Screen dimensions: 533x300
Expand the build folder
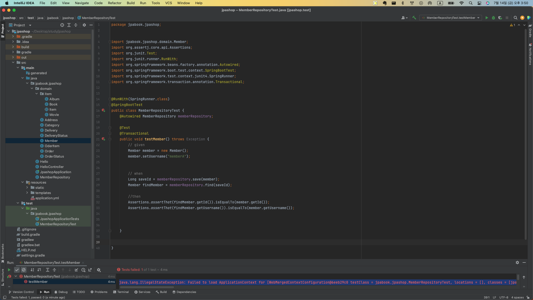coord(13,47)
